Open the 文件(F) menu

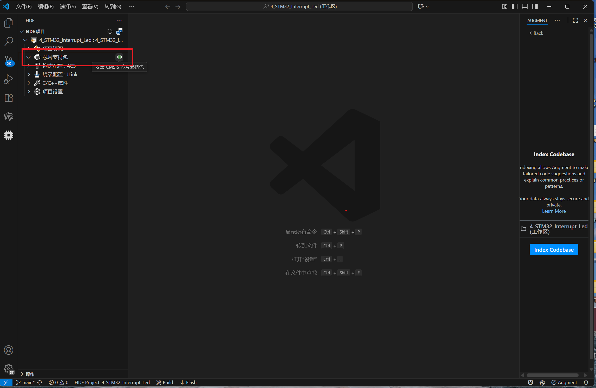pyautogui.click(x=24, y=7)
